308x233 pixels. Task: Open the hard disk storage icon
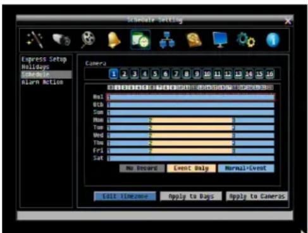(194, 40)
